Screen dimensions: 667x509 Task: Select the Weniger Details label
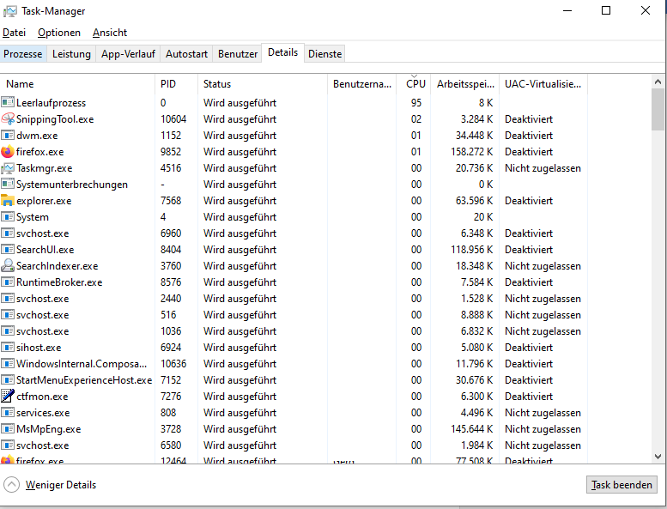[61, 485]
